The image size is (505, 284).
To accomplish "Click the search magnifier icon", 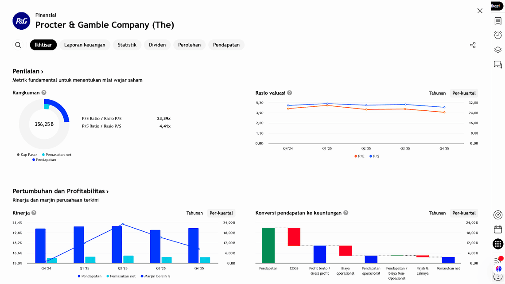I will [18, 45].
